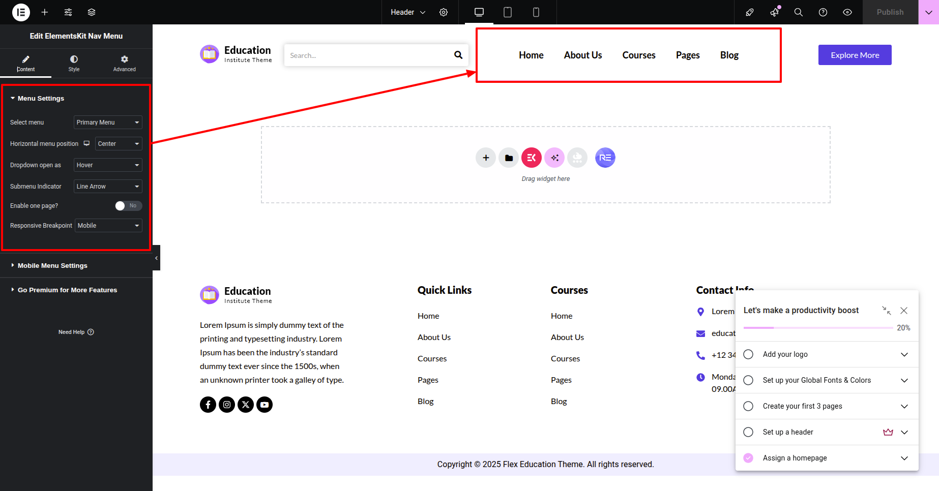
Task: Click the blue RE icon in drop area
Action: [605, 158]
